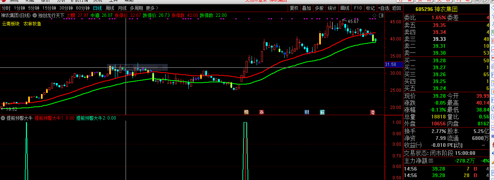The image size is (494, 180).
Task: Open the 农林牧渔 industry link
Action: click(x=32, y=24)
